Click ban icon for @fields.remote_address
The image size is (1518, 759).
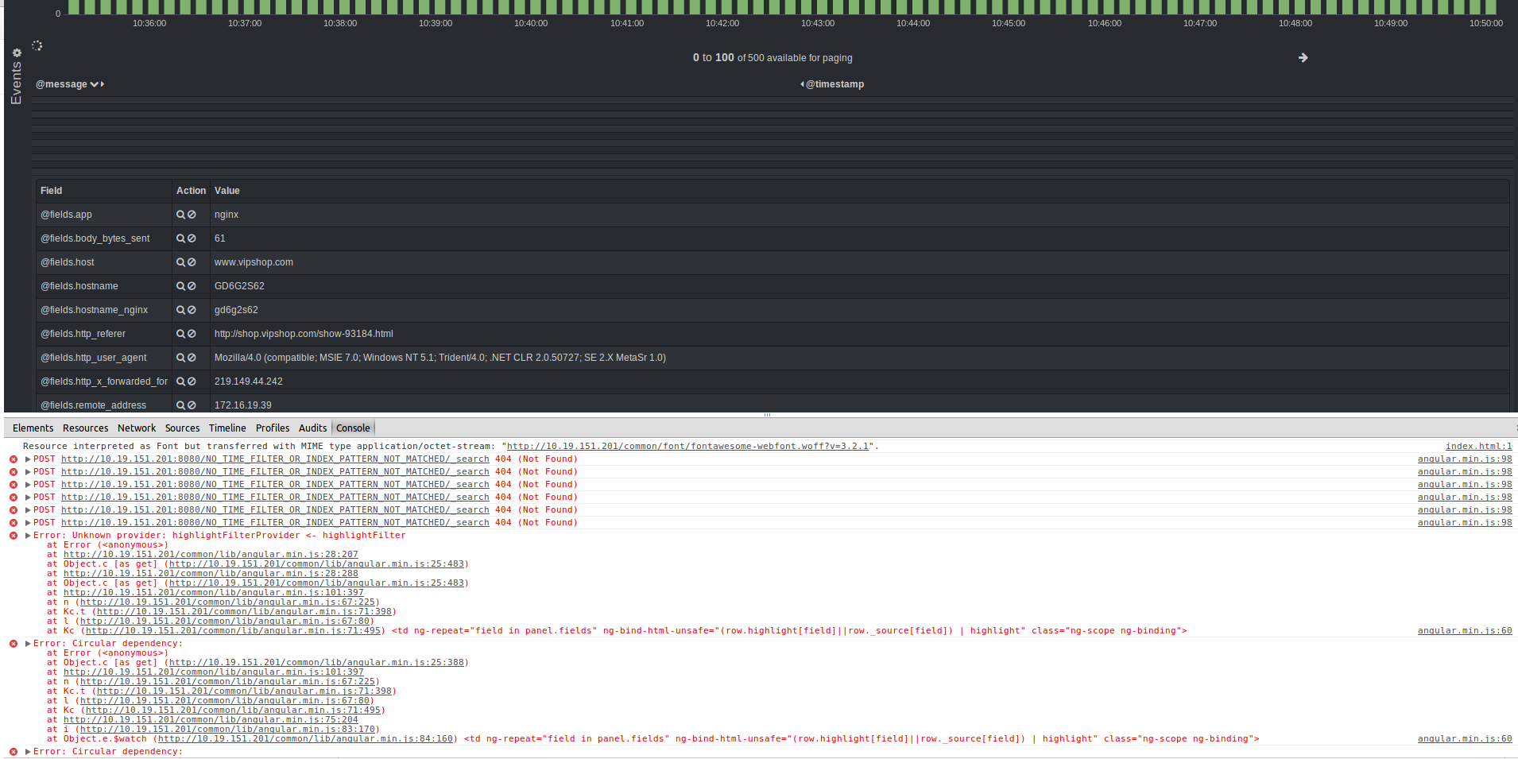[192, 405]
